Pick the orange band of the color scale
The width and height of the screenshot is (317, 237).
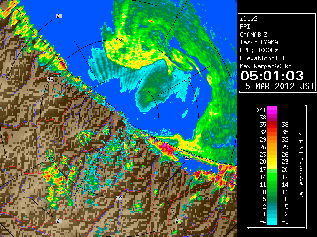pyautogui.click(x=272, y=140)
